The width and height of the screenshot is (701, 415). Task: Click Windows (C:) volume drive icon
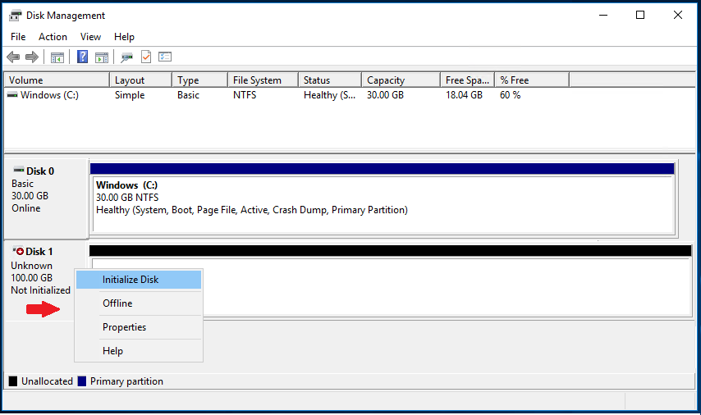pyautogui.click(x=12, y=95)
